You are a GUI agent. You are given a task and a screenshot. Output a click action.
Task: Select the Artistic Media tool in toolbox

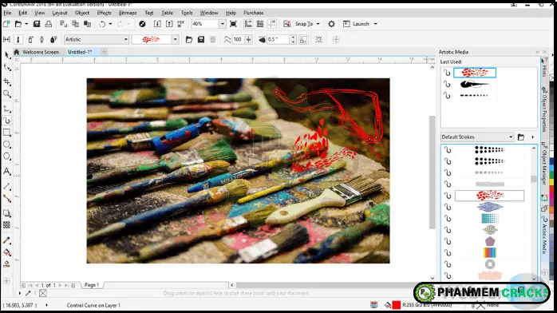coord(7,121)
